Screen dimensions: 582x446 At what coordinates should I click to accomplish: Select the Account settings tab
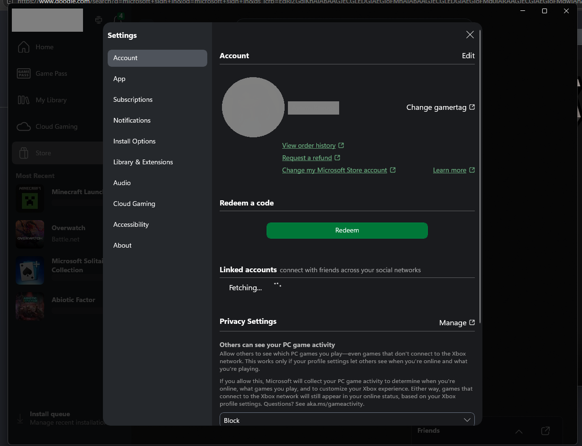(x=157, y=58)
